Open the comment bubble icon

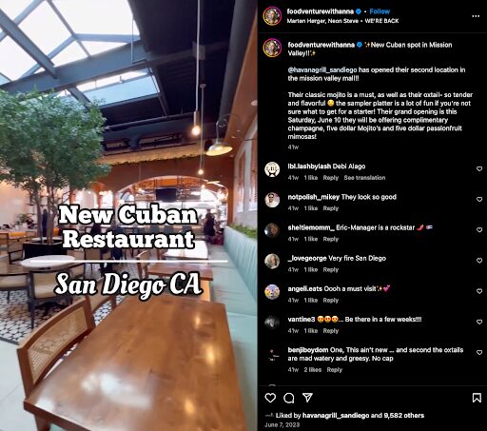tap(289, 398)
